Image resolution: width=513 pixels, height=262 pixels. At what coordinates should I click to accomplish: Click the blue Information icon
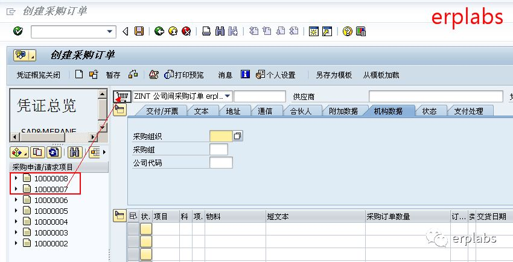(x=245, y=74)
